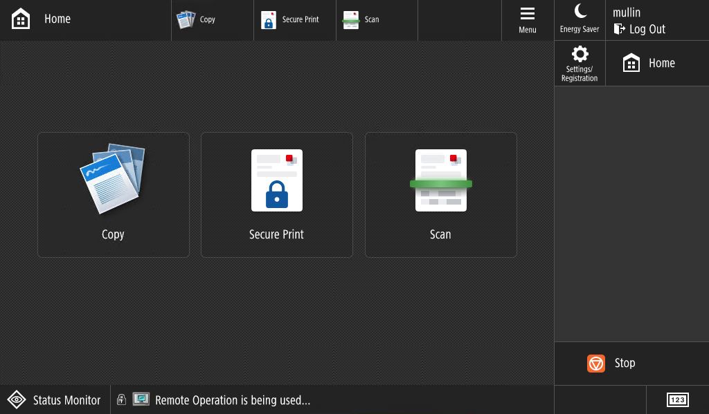Viewport: 709px width, 414px height.
Task: Launch the large Copy tile
Action: (114, 195)
